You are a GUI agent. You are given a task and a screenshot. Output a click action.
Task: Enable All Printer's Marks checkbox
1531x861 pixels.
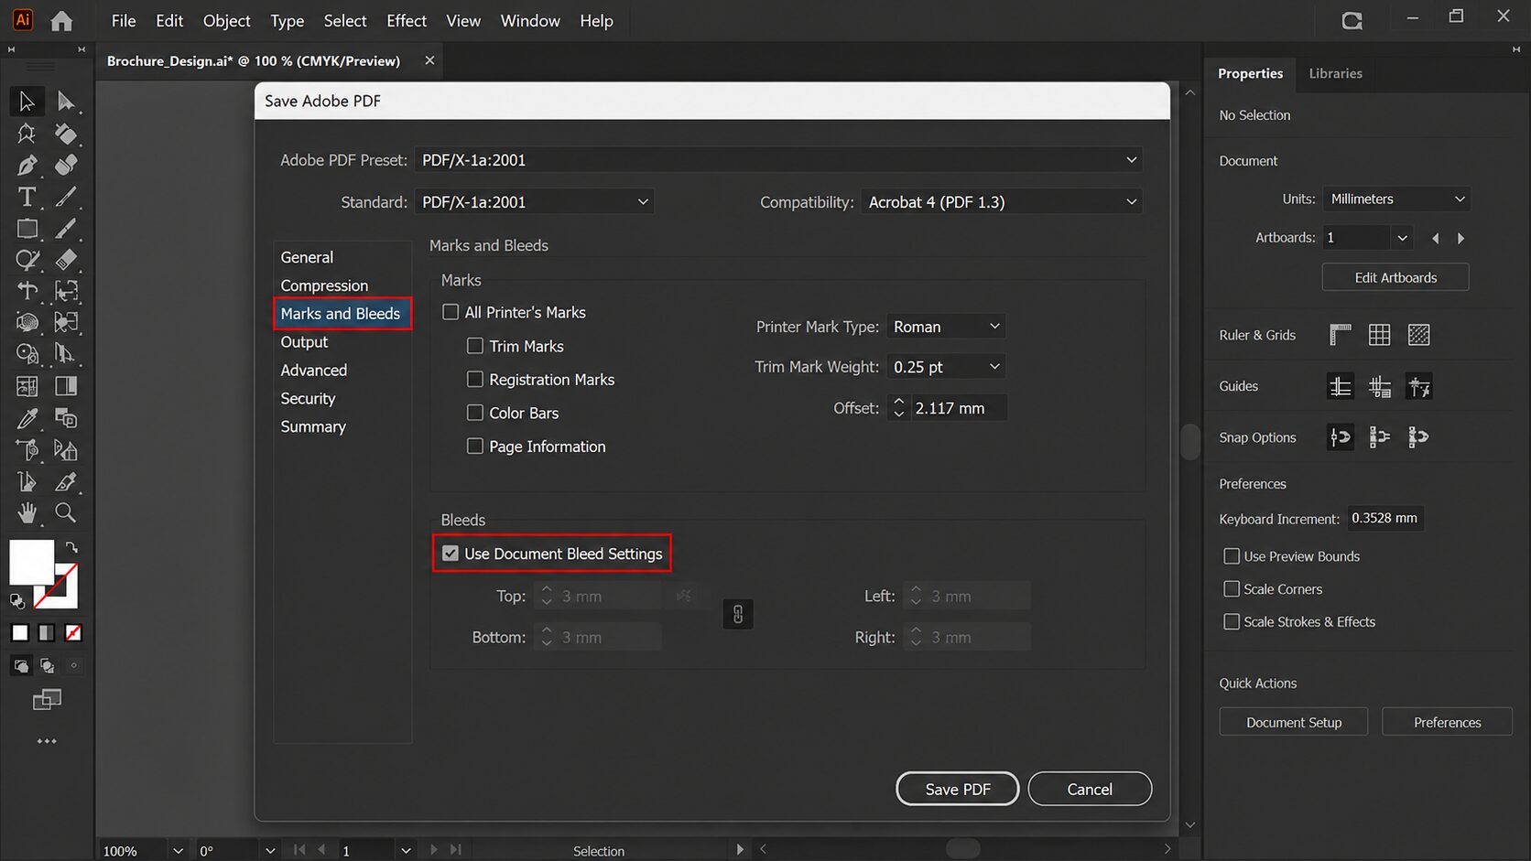click(x=451, y=312)
